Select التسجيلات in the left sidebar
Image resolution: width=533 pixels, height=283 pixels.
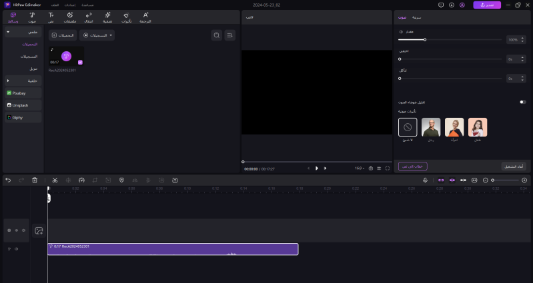coord(29,57)
